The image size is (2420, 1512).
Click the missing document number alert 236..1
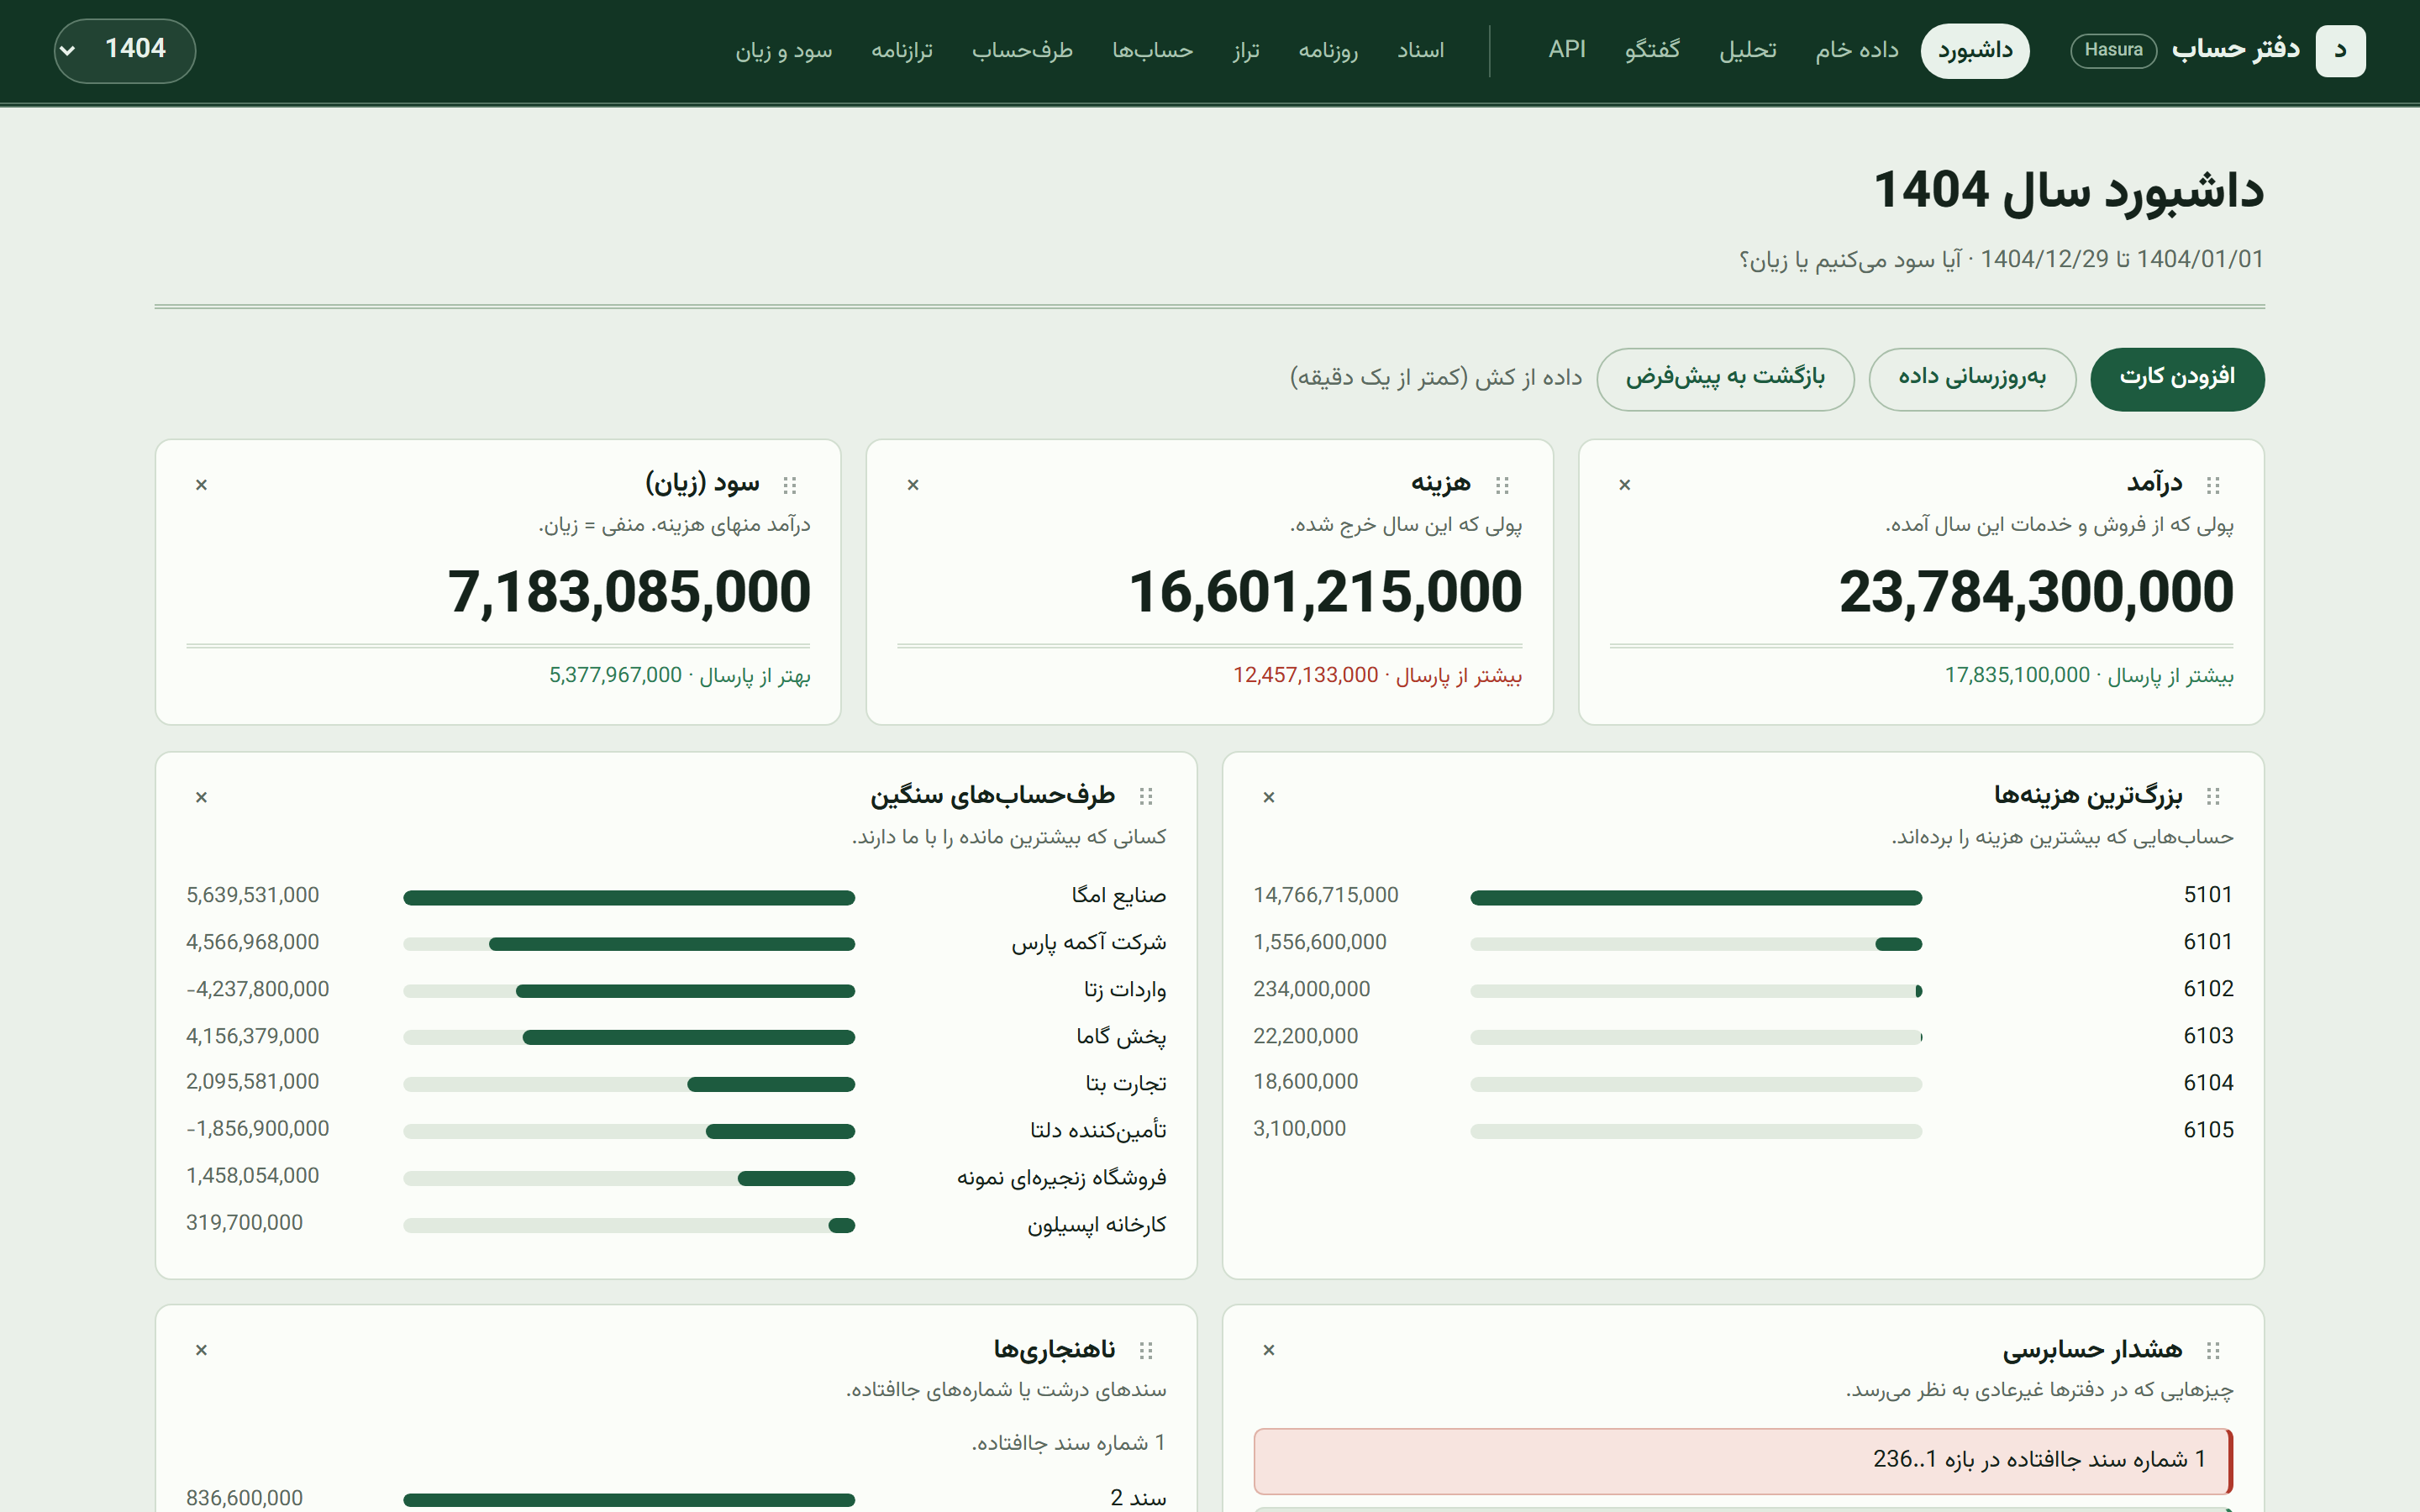click(1743, 1460)
